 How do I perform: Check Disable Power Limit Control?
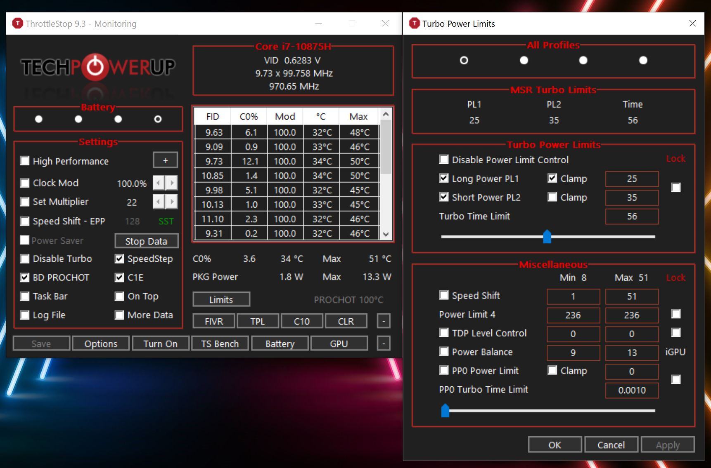(444, 160)
